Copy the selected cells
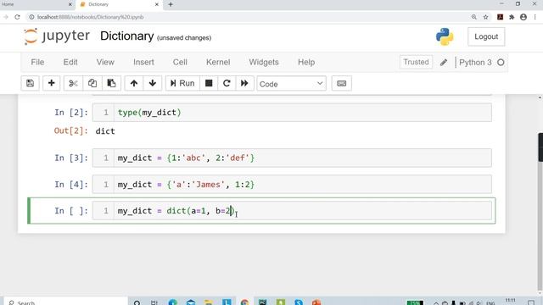Image resolution: width=543 pixels, height=305 pixels. click(92, 83)
